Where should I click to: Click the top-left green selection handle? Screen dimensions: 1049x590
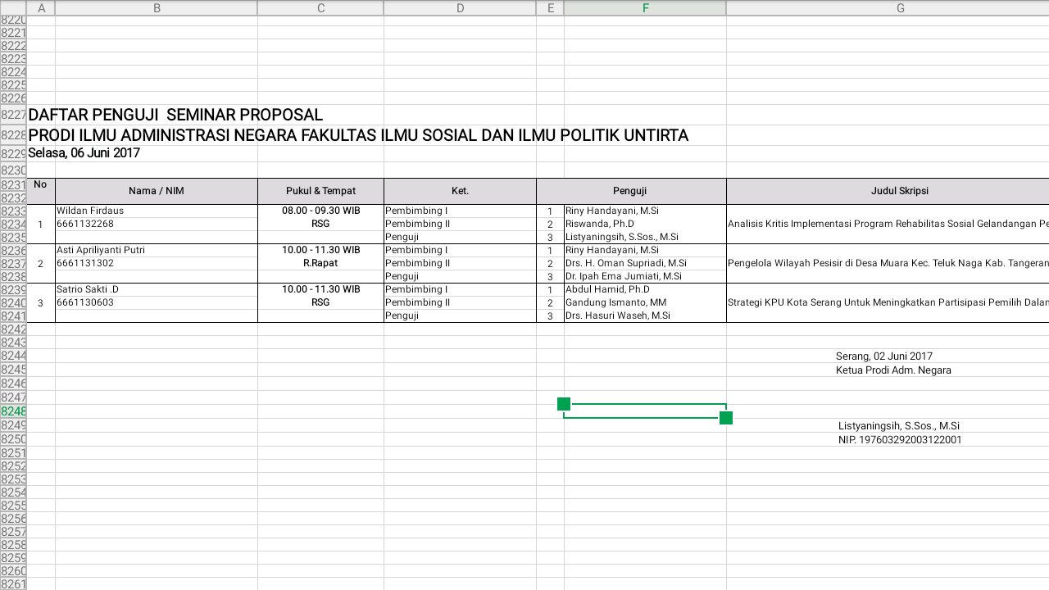564,404
